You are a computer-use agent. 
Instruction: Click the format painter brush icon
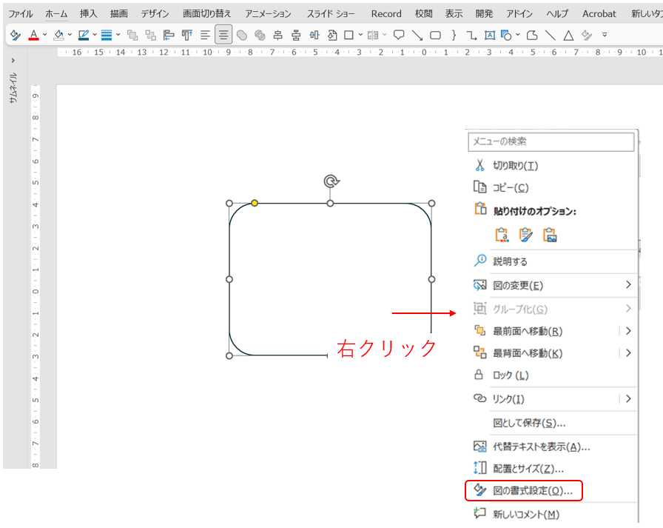click(16, 35)
